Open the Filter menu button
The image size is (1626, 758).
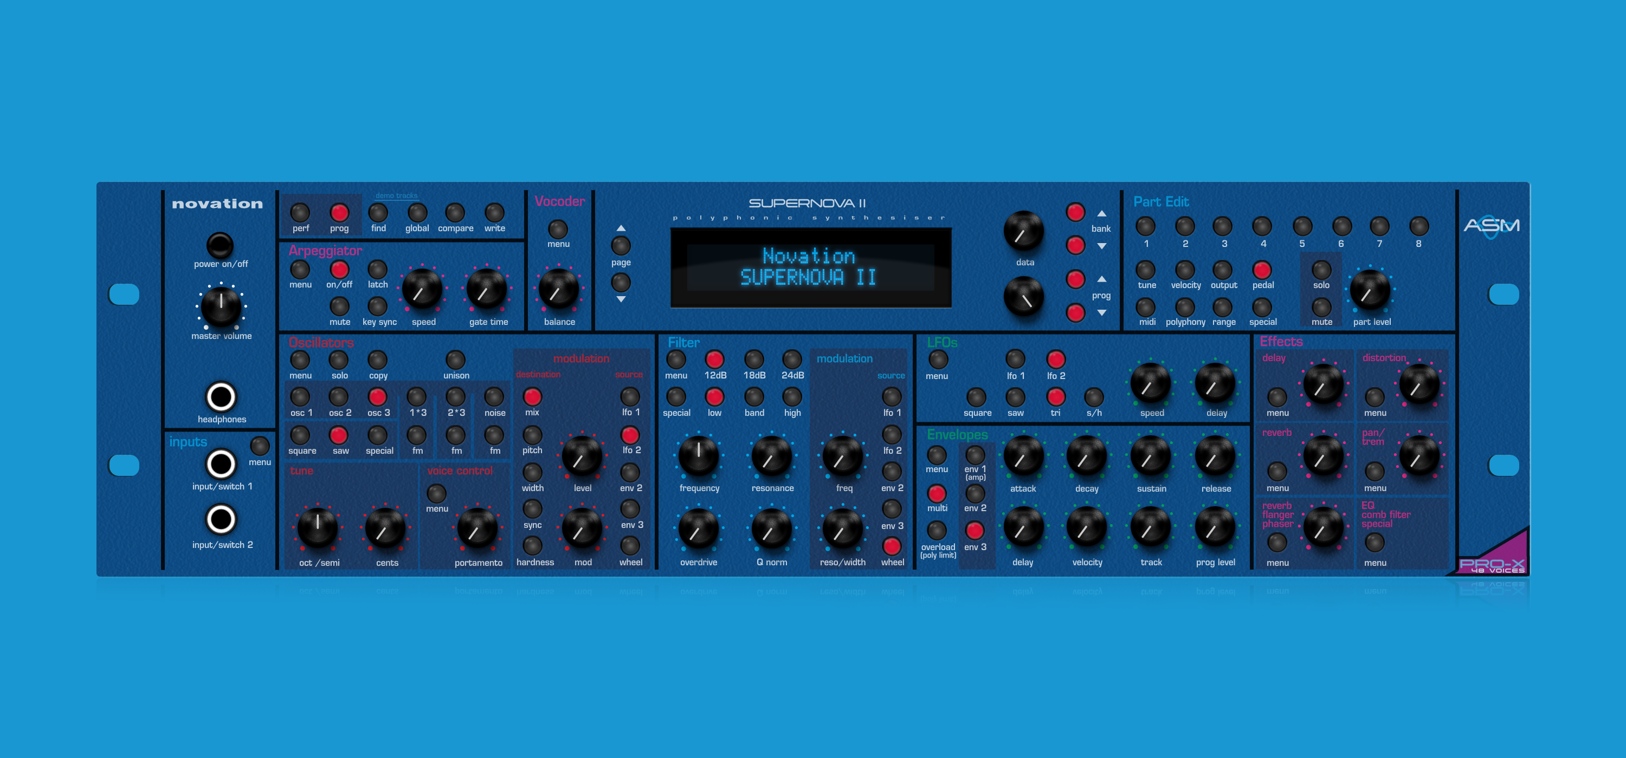point(676,360)
